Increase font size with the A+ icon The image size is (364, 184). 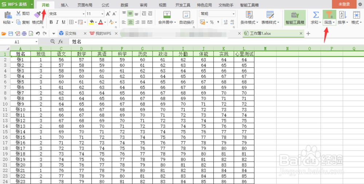(108, 14)
